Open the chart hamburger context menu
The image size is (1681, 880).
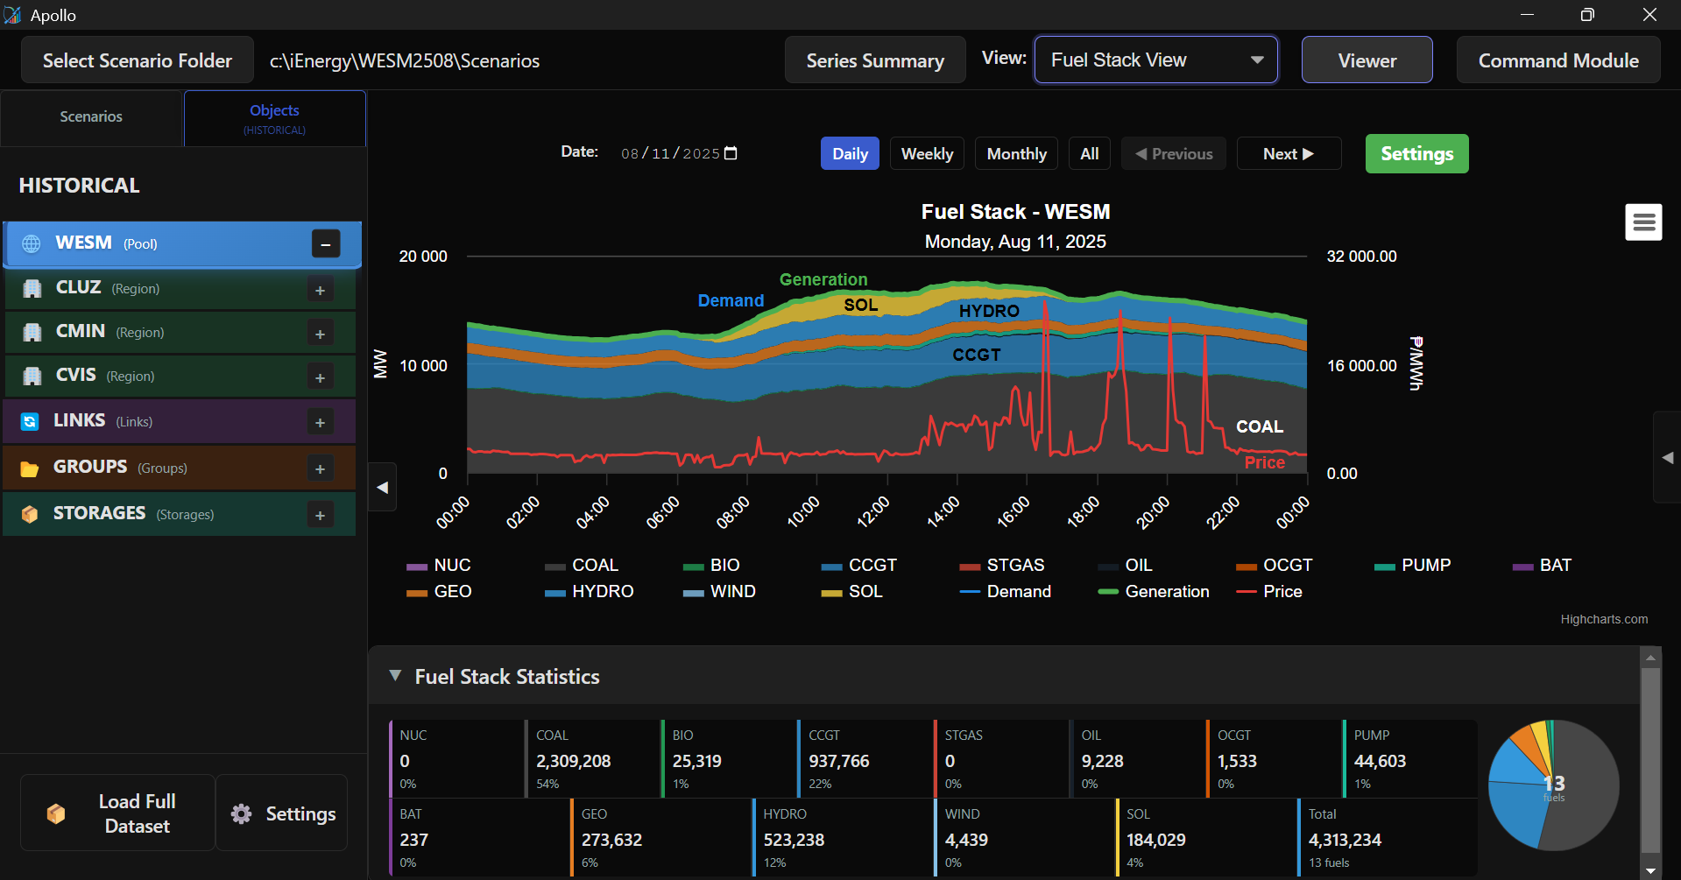(x=1643, y=222)
